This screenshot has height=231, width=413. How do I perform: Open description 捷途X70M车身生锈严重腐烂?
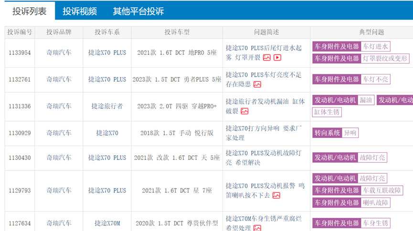(264, 223)
